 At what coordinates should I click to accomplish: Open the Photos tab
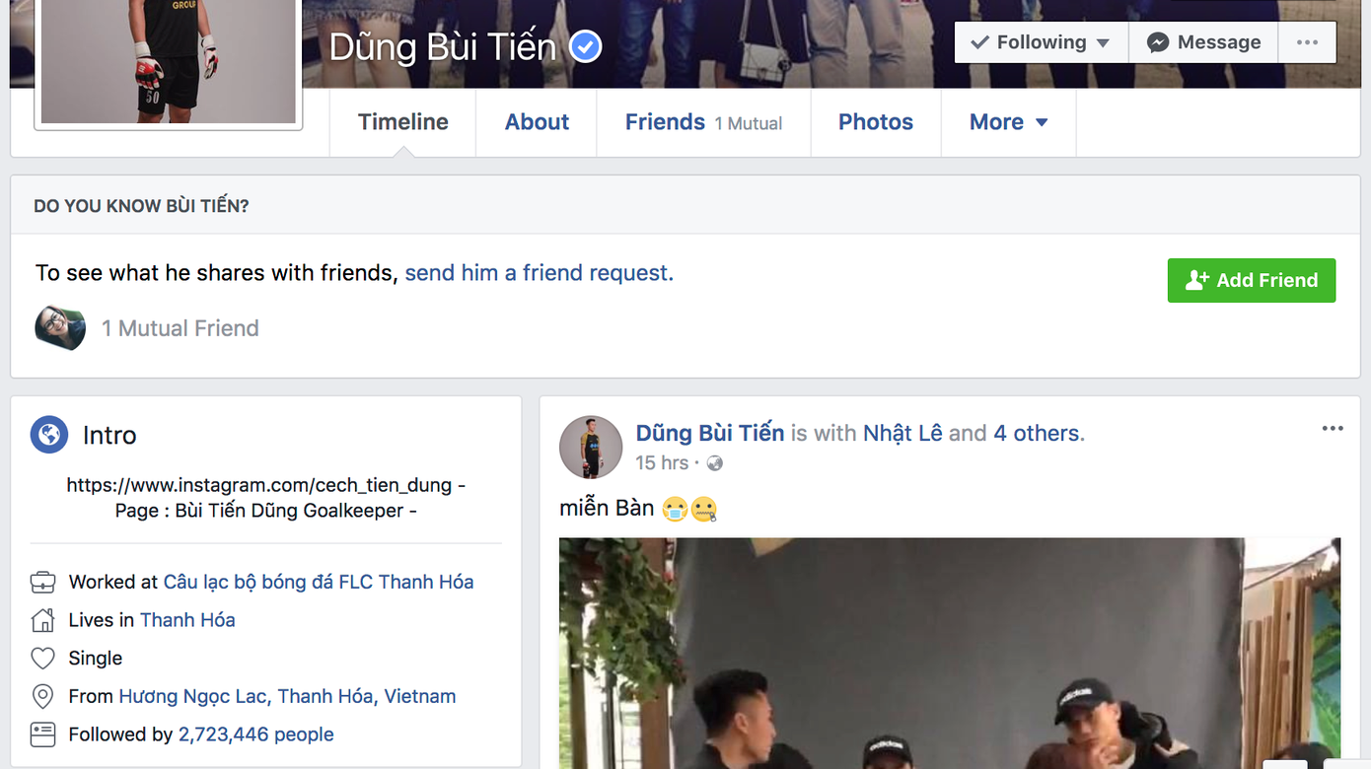coord(876,122)
